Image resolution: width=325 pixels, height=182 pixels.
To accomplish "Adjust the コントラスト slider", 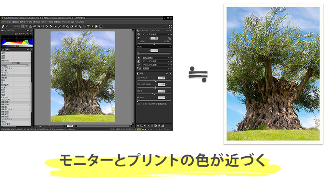I will point(154,81).
